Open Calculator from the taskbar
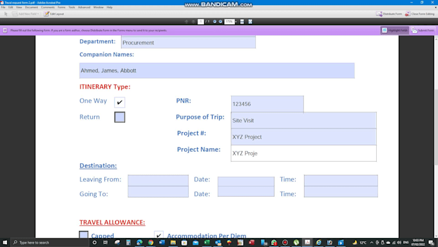This screenshot has width=438, height=247. click(128, 242)
